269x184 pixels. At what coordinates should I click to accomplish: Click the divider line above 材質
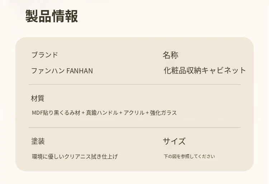pyautogui.click(x=134, y=84)
